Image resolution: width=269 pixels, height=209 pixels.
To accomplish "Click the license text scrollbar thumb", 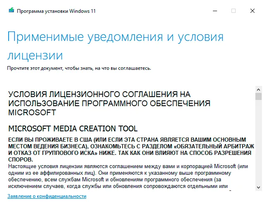I will coord(258,96).
